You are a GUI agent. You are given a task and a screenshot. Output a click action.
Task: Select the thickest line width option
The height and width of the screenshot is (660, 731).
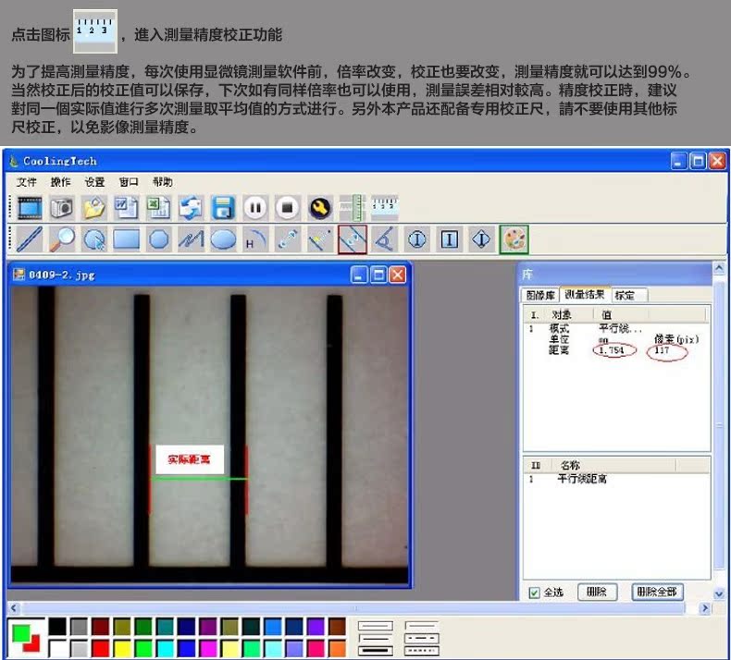pos(375,651)
